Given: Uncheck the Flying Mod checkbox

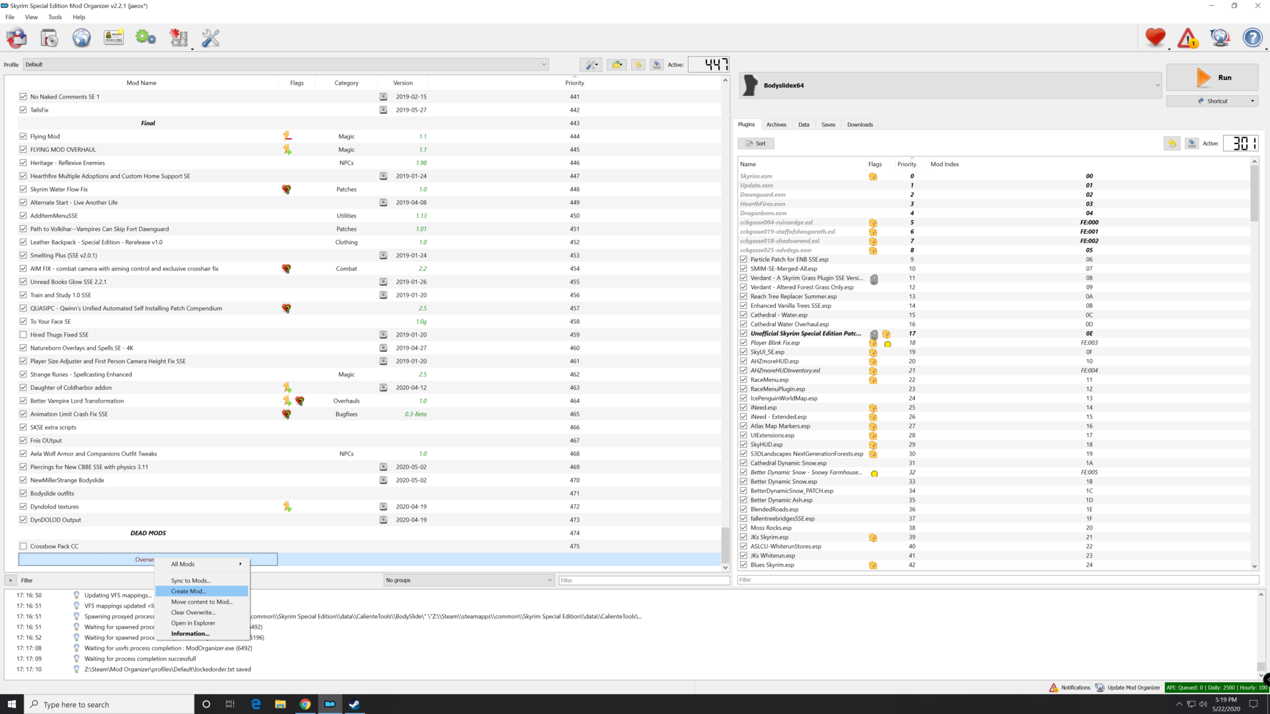Looking at the screenshot, I should [x=23, y=136].
